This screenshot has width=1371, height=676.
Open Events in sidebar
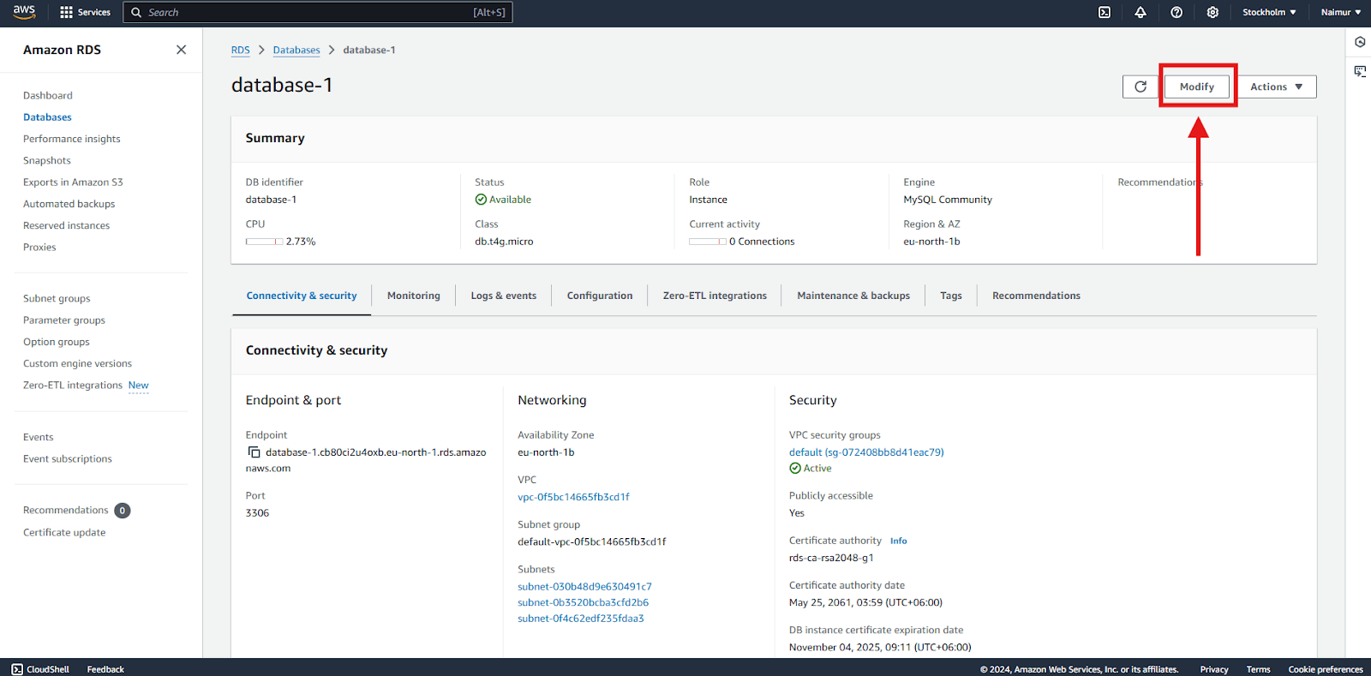(39, 437)
